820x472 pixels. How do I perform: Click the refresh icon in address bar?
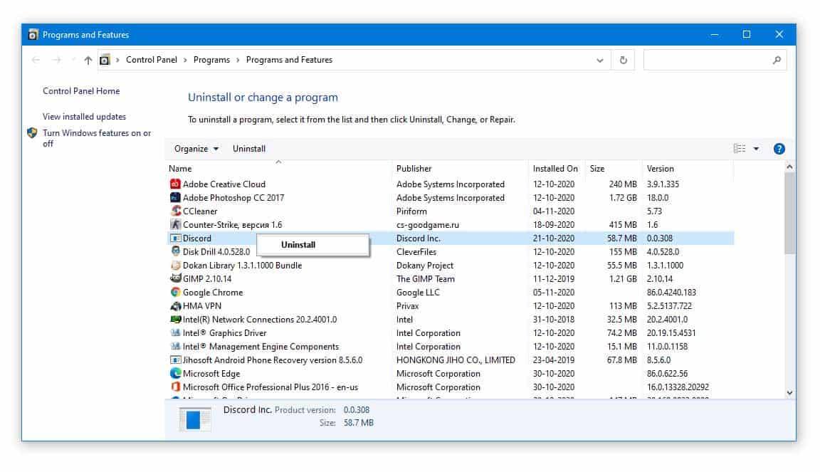(x=623, y=61)
